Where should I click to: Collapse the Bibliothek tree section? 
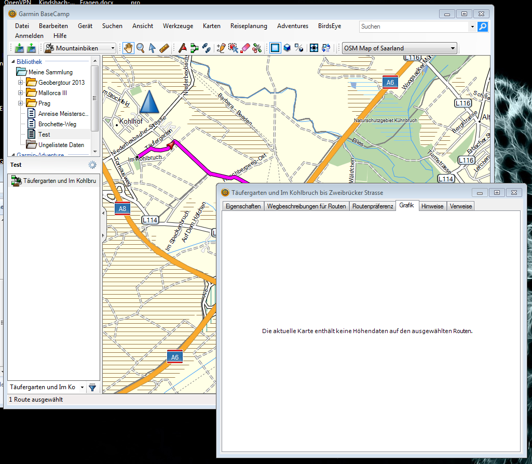pyautogui.click(x=13, y=61)
